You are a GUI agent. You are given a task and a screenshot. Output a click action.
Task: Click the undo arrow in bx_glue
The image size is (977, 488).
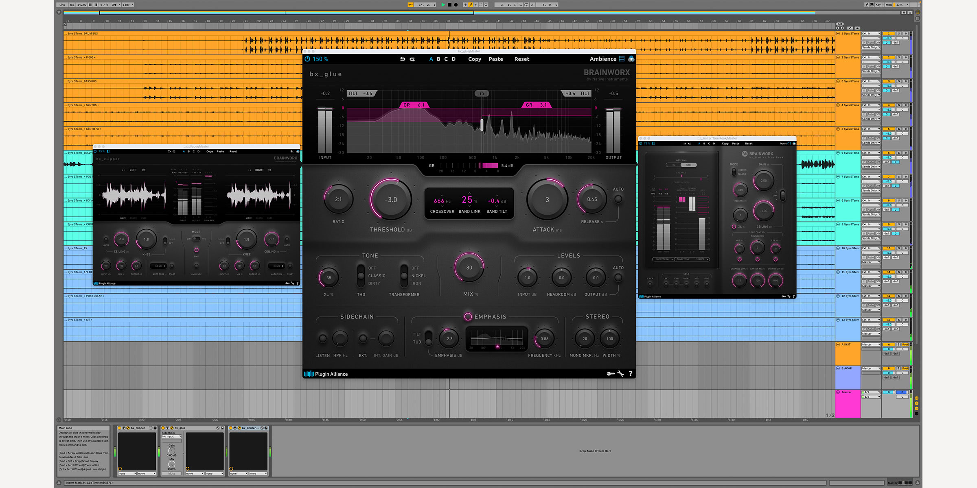[403, 59]
